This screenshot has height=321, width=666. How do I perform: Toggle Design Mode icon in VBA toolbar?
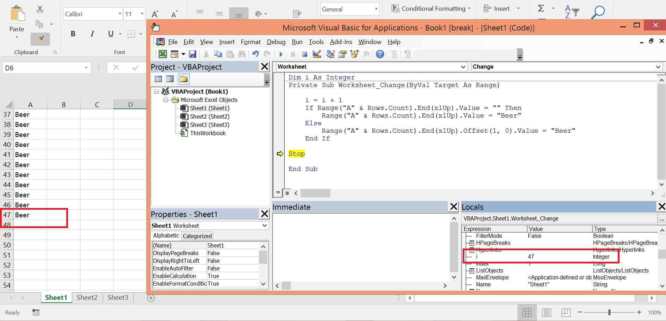(317, 54)
